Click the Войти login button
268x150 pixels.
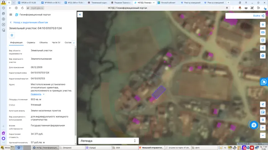click(259, 16)
